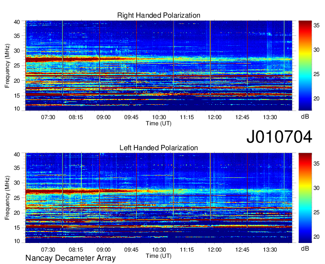Click 30 dB tick on Right Handed colorbar
Screen dimensions: 325x264
(316, 50)
